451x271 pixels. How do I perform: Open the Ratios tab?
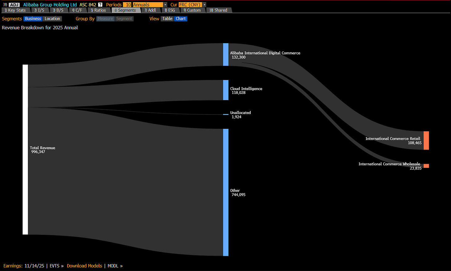tap(99, 10)
